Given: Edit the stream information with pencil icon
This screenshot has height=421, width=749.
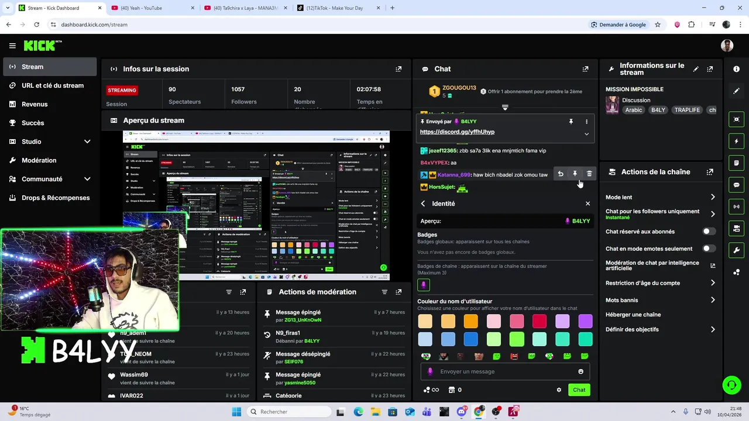Looking at the screenshot, I should 696,69.
